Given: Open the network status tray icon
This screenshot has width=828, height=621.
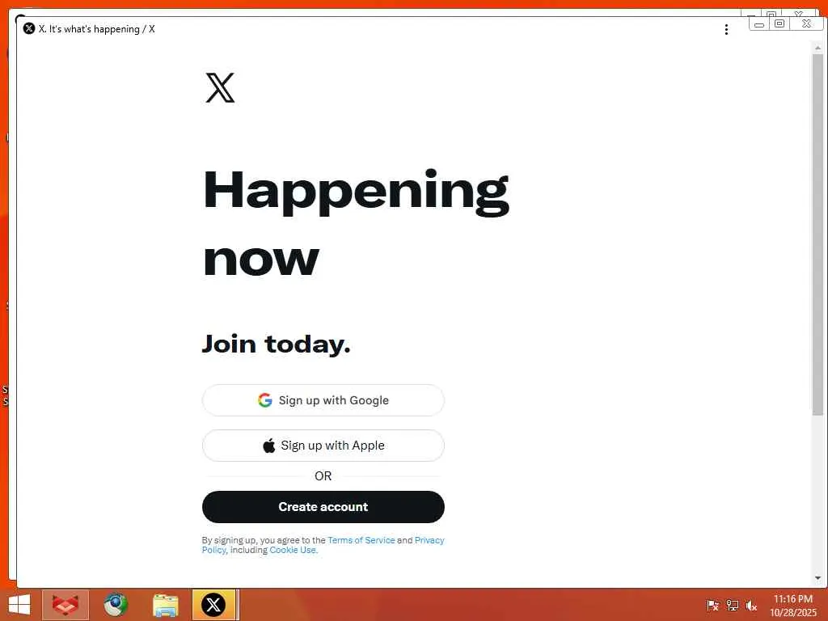Looking at the screenshot, I should [732, 605].
